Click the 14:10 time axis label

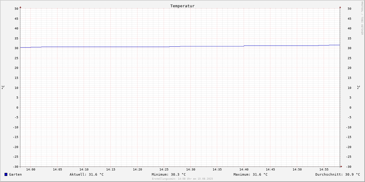point(84,170)
